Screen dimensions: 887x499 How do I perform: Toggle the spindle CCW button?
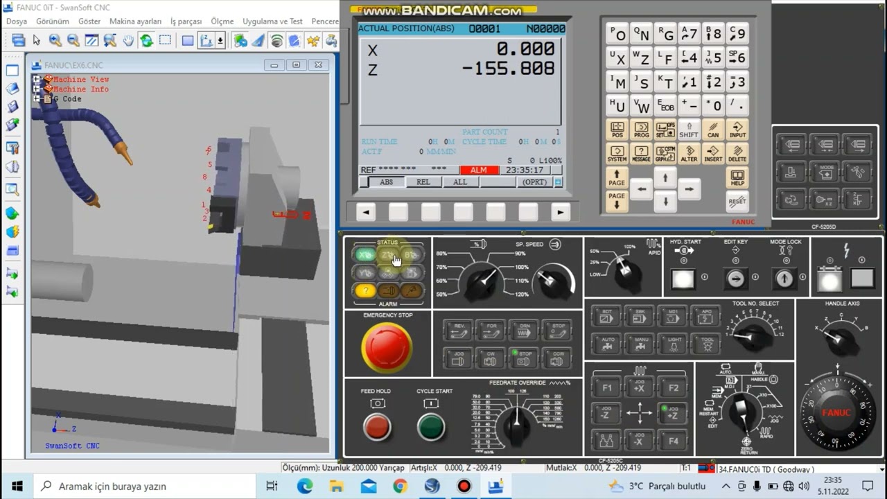point(557,358)
